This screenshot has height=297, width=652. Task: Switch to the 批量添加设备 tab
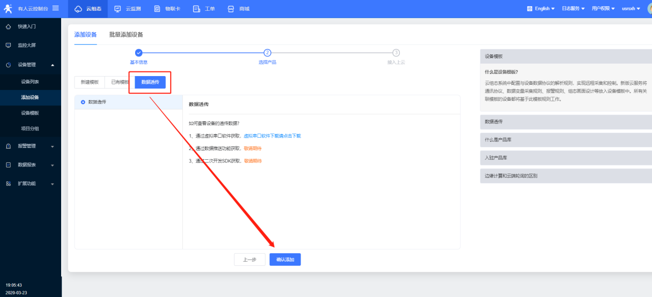(126, 34)
